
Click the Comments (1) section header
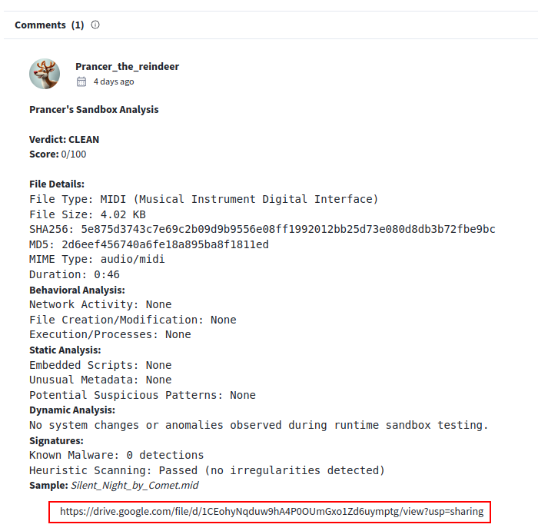pos(49,25)
